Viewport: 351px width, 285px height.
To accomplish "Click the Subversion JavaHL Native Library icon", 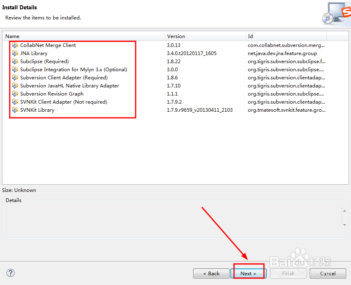I will point(15,86).
